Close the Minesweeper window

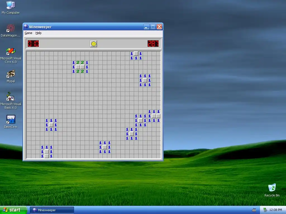[x=159, y=27]
